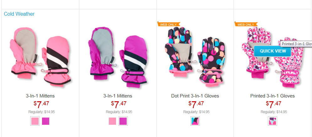Select magenta swatch under first 3-In-1 Mittens
This screenshot has height=137, width=312.
[x=45, y=121]
